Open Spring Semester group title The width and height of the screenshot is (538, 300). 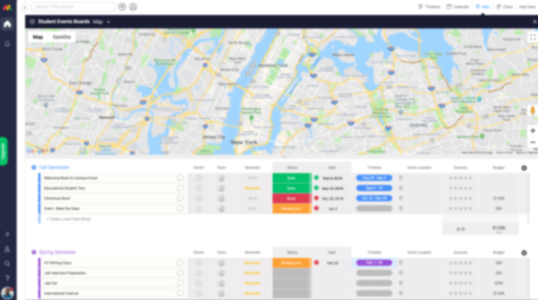pos(57,252)
